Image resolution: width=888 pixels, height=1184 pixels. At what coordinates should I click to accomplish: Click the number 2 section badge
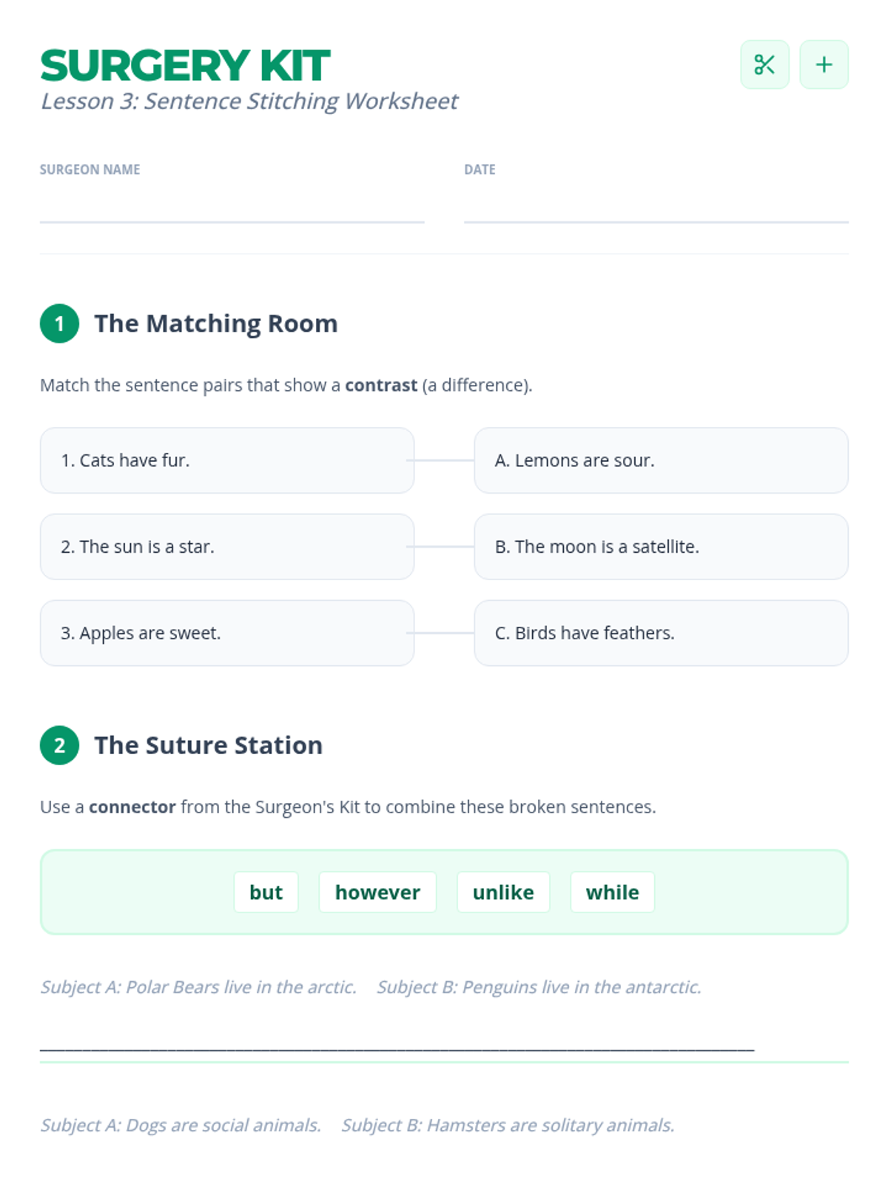pyautogui.click(x=59, y=745)
